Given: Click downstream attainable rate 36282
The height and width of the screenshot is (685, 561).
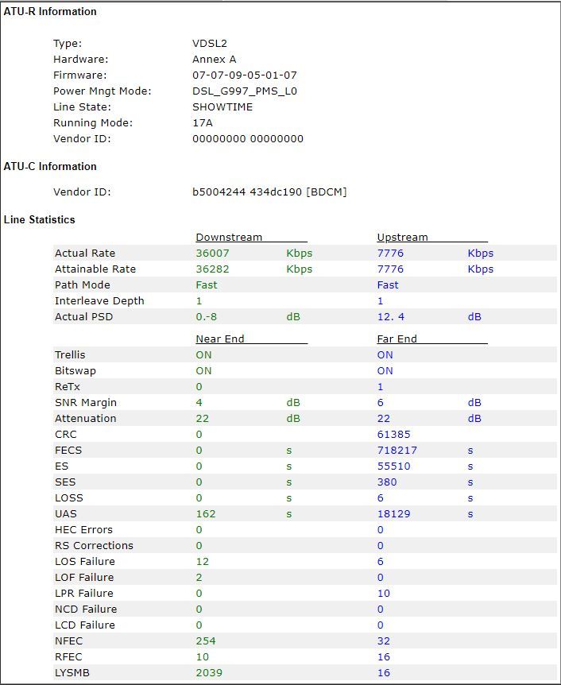Looking at the screenshot, I should click(212, 269).
